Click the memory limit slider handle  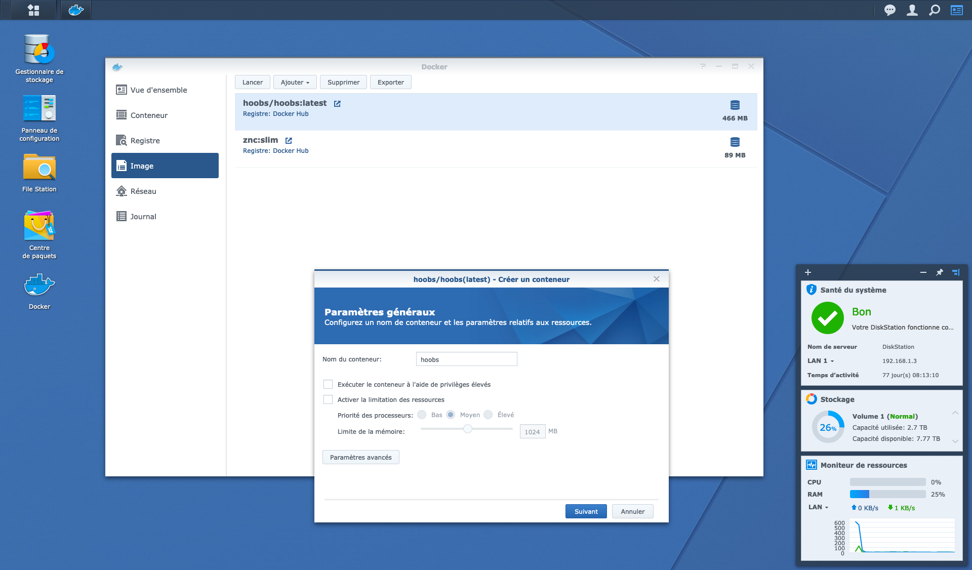(468, 429)
